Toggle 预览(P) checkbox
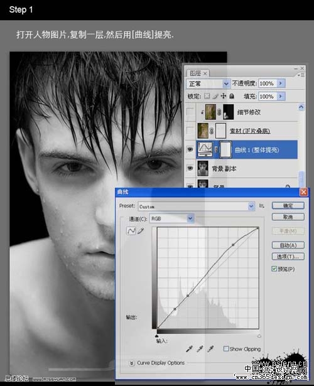Screen dimensions: 314x386 coord(274,269)
